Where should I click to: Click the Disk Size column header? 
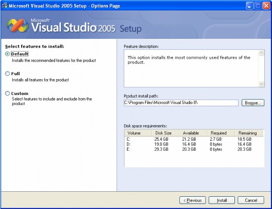coord(164,133)
